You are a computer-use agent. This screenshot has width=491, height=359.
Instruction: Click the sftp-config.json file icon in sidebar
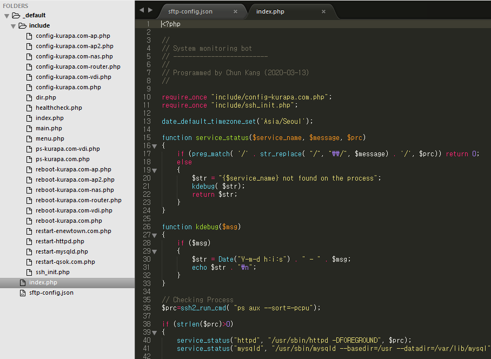[23, 292]
